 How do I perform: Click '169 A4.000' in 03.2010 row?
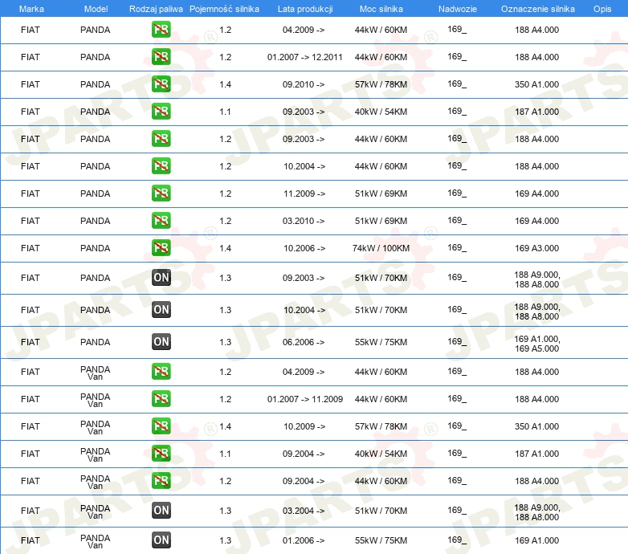(536, 221)
